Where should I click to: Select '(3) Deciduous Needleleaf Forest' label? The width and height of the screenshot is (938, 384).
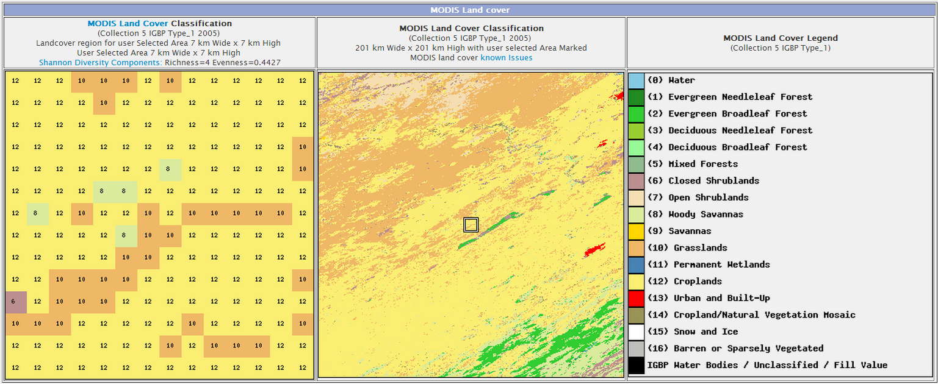[x=730, y=130]
